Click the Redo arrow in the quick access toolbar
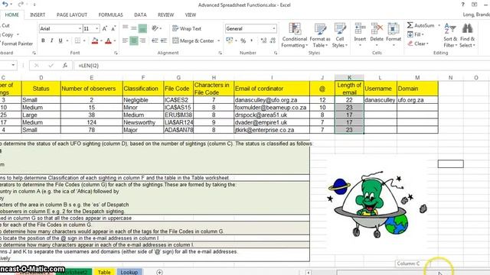This screenshot has height=275, width=490. click(x=21, y=5)
